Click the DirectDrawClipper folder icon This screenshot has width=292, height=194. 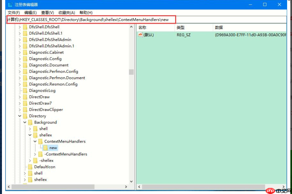tap(25, 110)
